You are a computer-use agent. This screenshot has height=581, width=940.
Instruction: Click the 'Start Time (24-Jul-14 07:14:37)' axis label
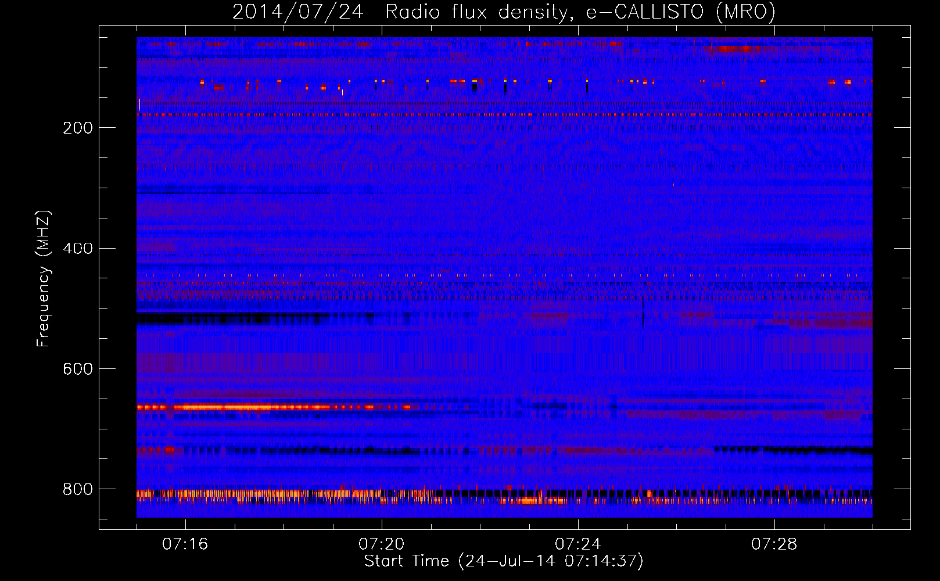504,561
